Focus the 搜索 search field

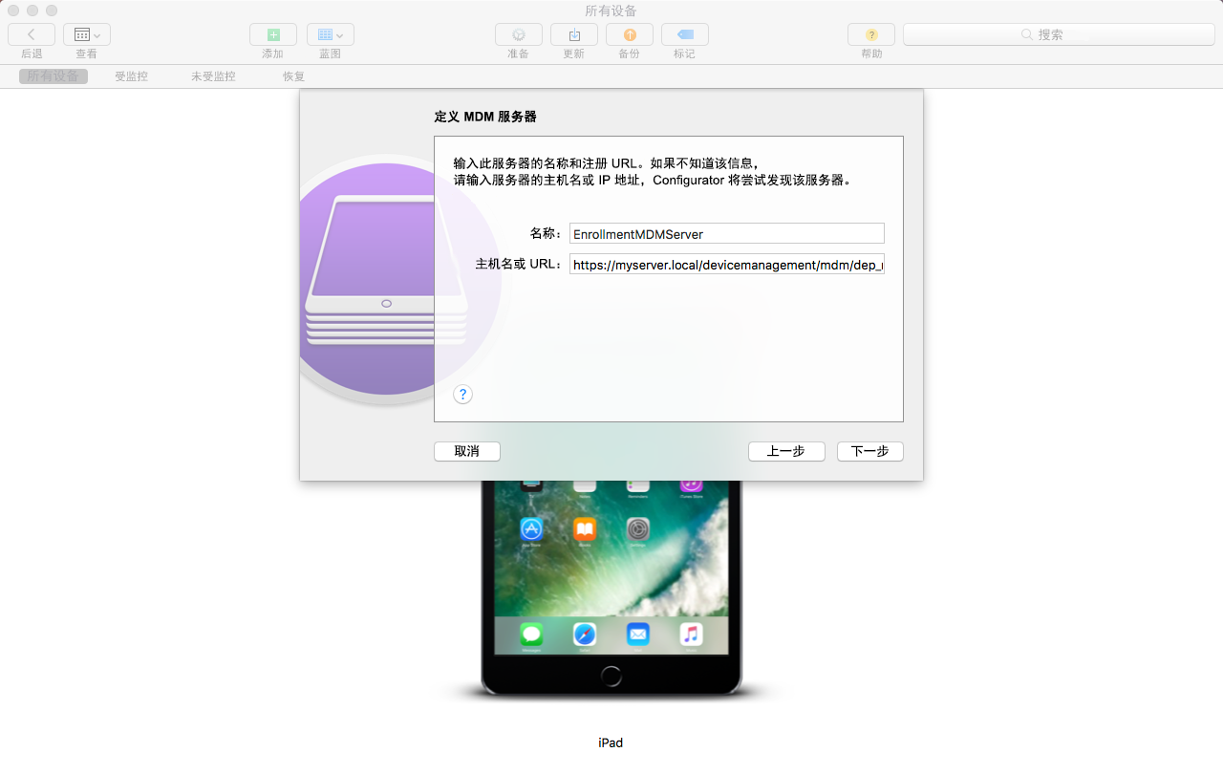[x=1059, y=34]
